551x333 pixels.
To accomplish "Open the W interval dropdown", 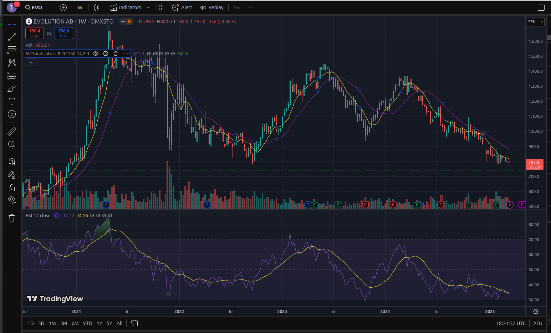I will [x=80, y=7].
